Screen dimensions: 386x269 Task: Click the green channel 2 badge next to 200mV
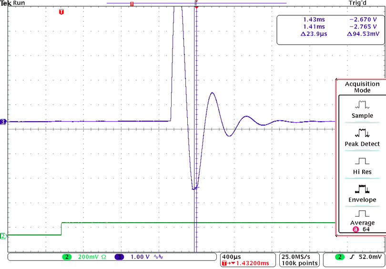(66, 264)
